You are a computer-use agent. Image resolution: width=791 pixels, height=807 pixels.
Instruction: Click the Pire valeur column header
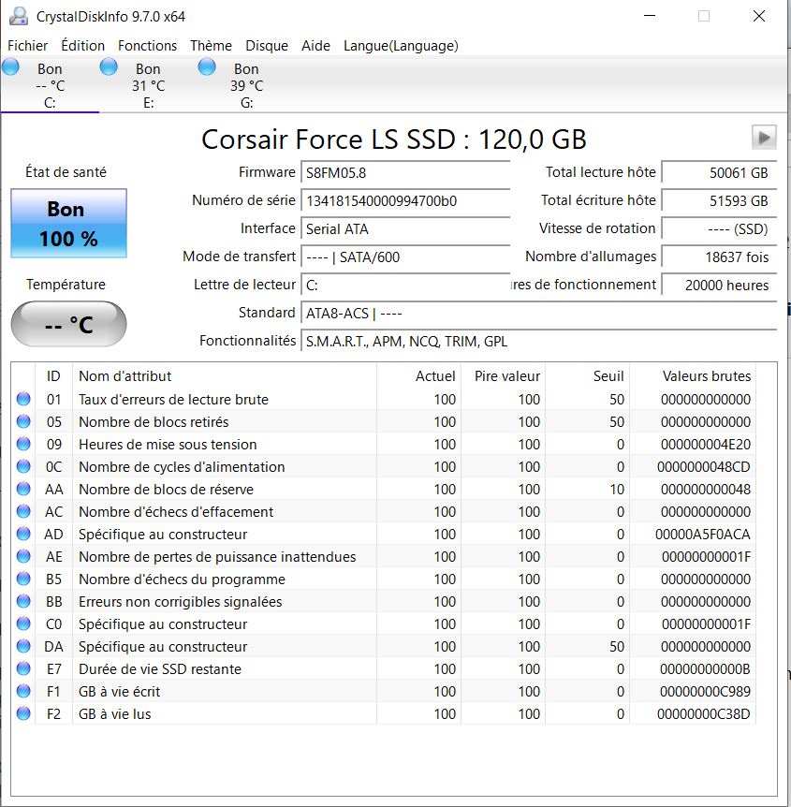504,375
